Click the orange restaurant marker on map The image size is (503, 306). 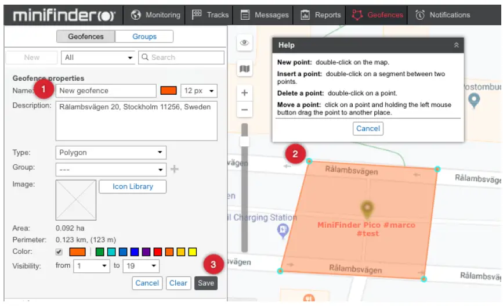coord(309,298)
